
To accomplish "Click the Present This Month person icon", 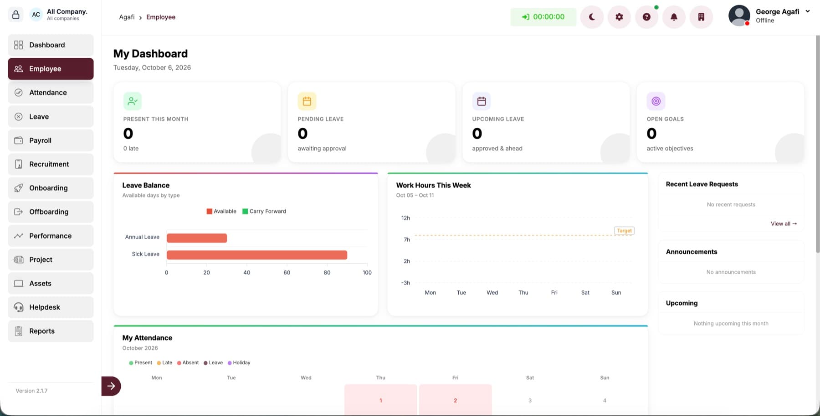I will (x=133, y=101).
